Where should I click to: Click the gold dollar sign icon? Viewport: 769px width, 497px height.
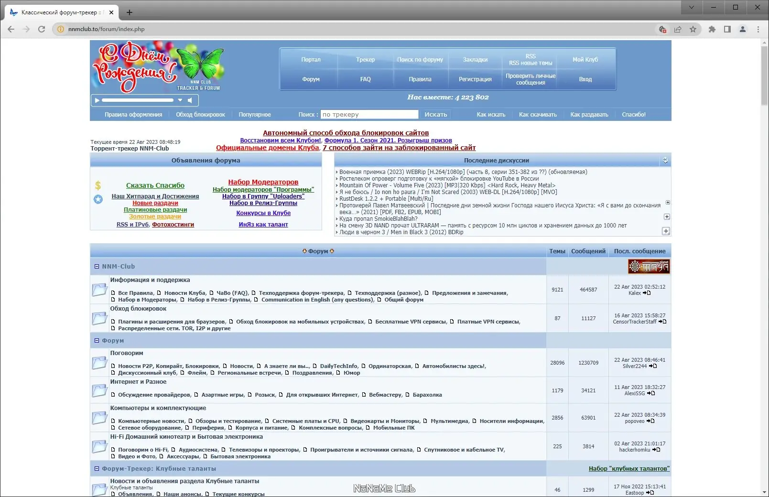[98, 185]
